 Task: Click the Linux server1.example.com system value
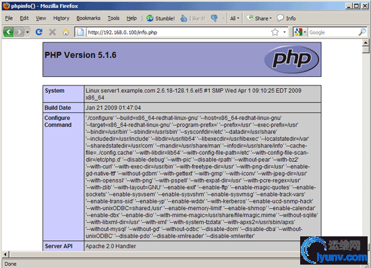194,94
